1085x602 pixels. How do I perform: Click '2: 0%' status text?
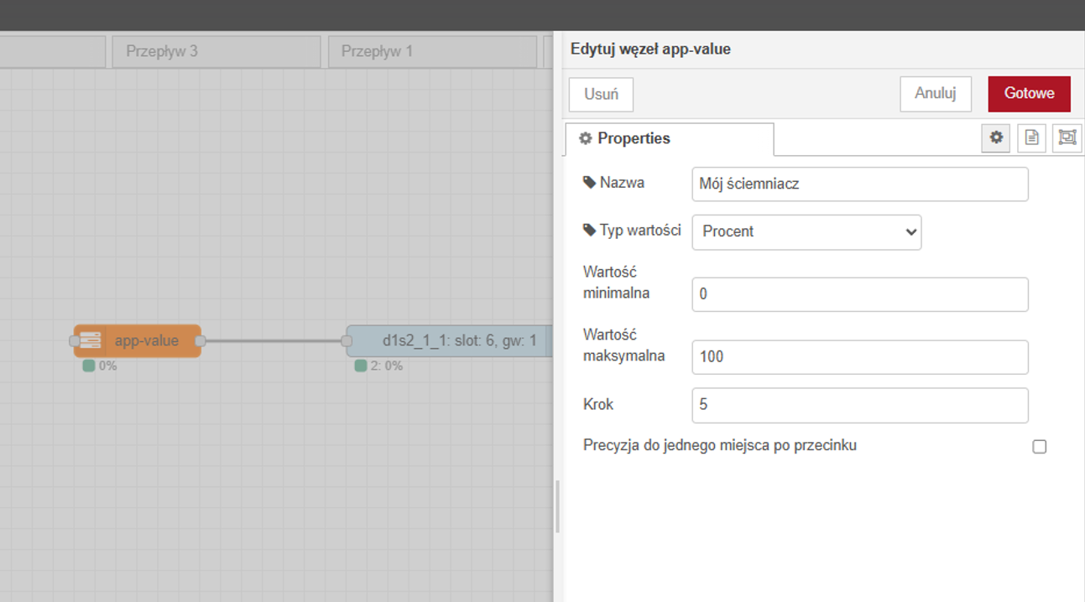pyautogui.click(x=387, y=366)
